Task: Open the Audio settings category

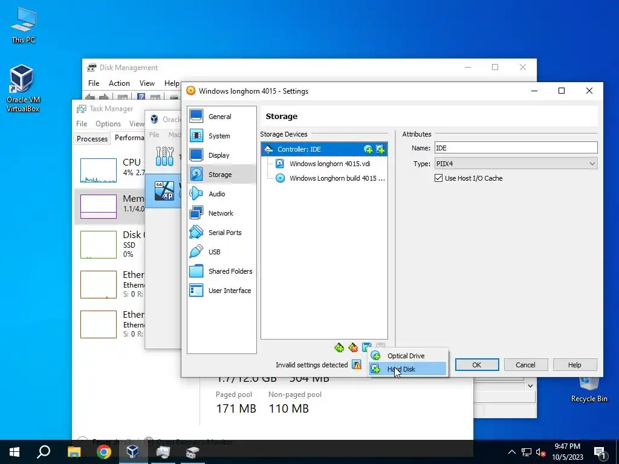Action: [x=221, y=194]
